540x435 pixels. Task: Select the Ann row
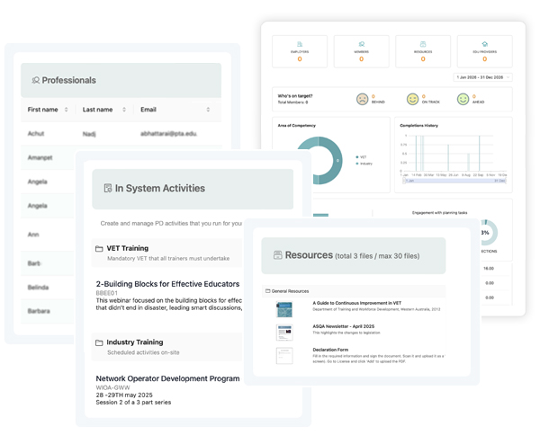pos(48,235)
